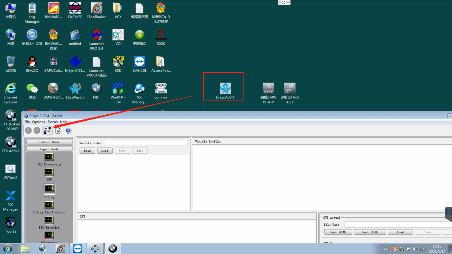The height and width of the screenshot is (254, 452).
Task: Open the WinKFP - CN desktop icon
Action: 118,93
